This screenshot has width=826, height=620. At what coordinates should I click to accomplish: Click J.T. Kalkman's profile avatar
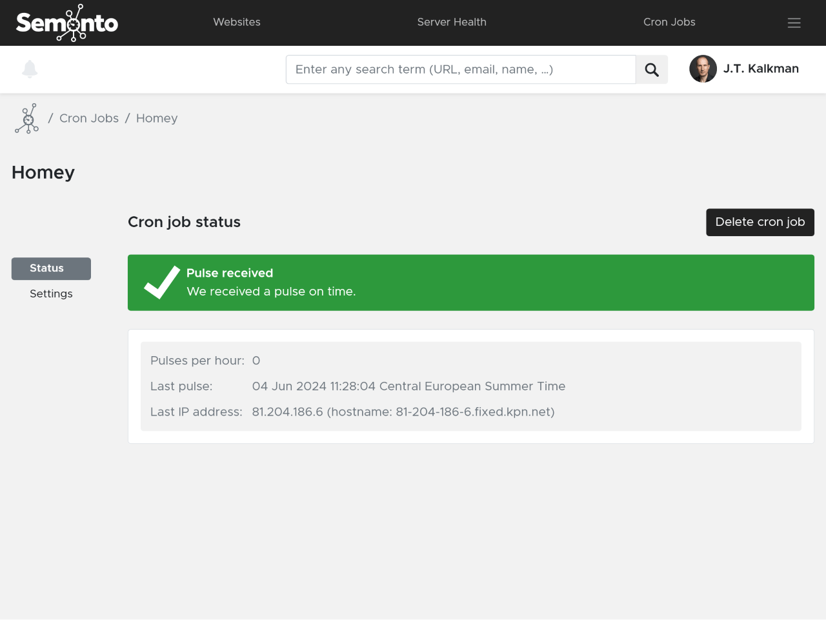click(703, 69)
